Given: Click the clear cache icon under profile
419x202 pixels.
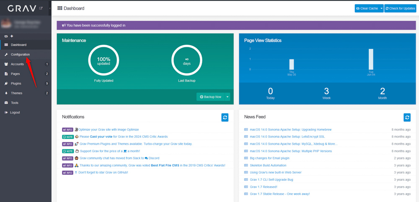Looking at the screenshot, I should click(x=6, y=36).
